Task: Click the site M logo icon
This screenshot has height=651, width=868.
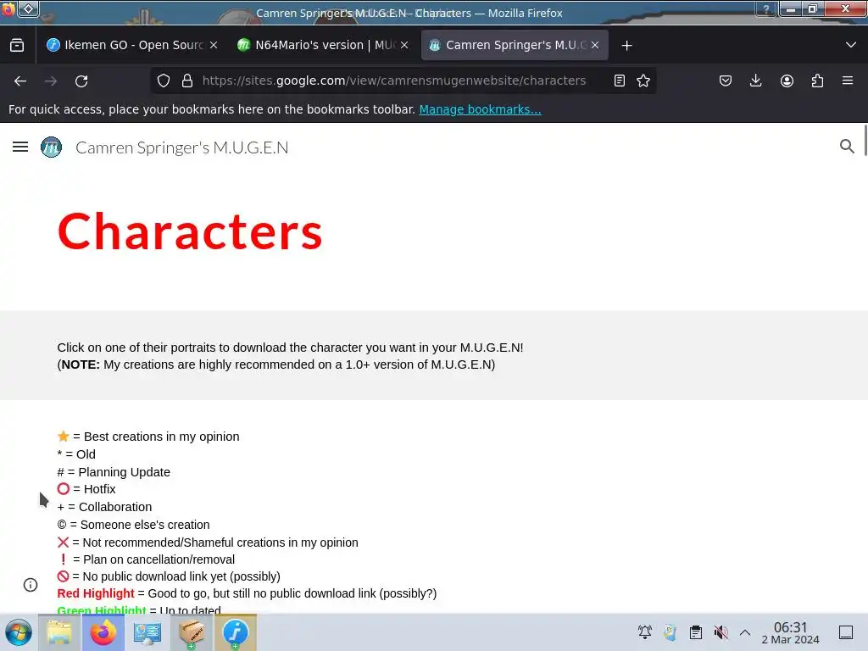Action: pyautogui.click(x=52, y=147)
